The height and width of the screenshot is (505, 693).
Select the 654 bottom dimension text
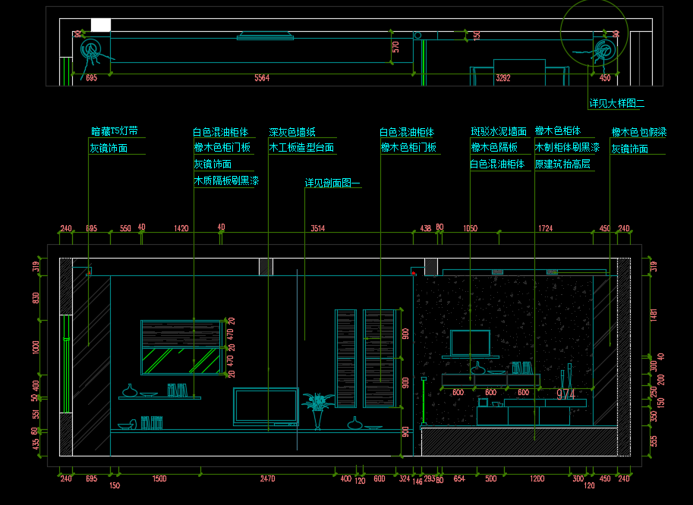point(459,478)
